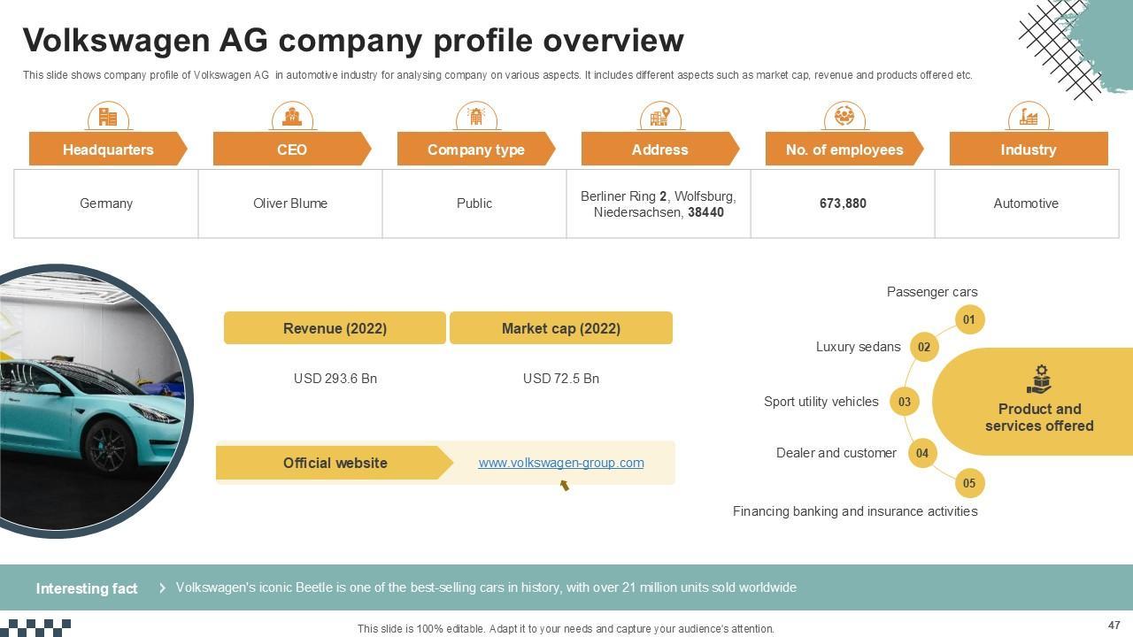Image resolution: width=1133 pixels, height=637 pixels.
Task: Open the www.volkswagen-group.com link
Action: click(x=561, y=463)
